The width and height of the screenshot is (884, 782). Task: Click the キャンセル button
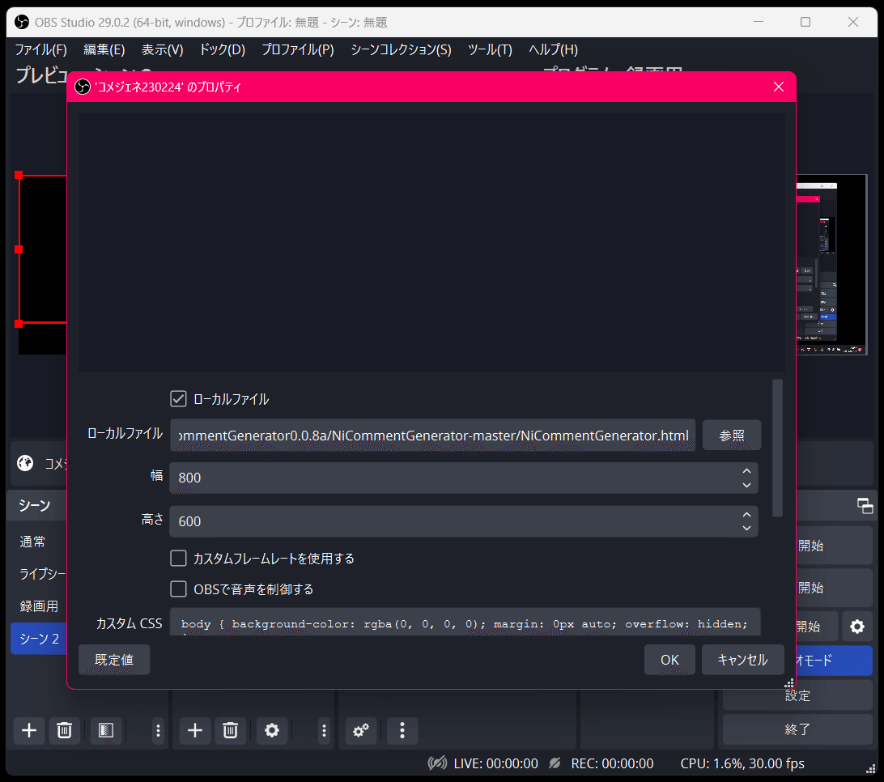pos(742,660)
